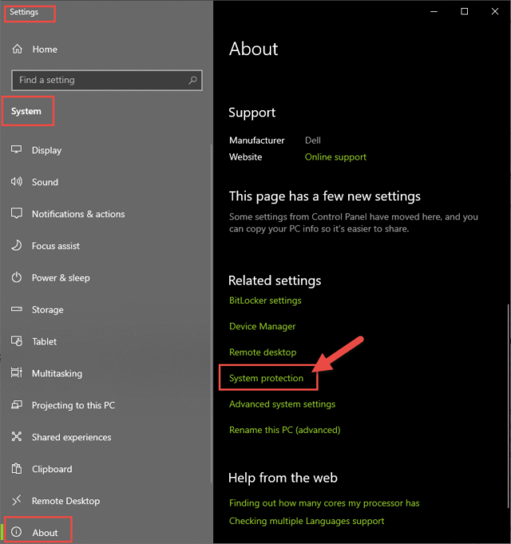511x544 pixels.
Task: Click the Related settings heading
Action: (275, 280)
